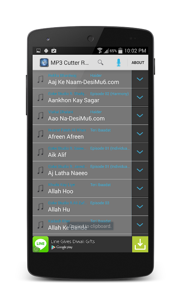Open chevron menu for Aik Alif
Image resolution: width=181 pixels, height=306 pixels.
[x=140, y=152]
